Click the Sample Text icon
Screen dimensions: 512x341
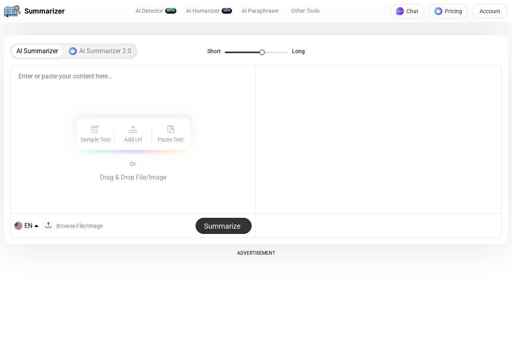tap(95, 129)
